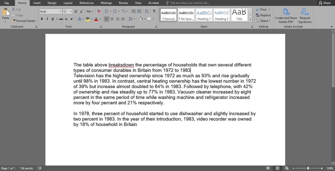Decrease paragraph indent
Viewport: 335px width, 171px height.
(134, 11)
